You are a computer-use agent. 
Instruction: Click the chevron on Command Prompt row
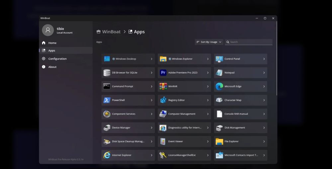click(x=151, y=86)
